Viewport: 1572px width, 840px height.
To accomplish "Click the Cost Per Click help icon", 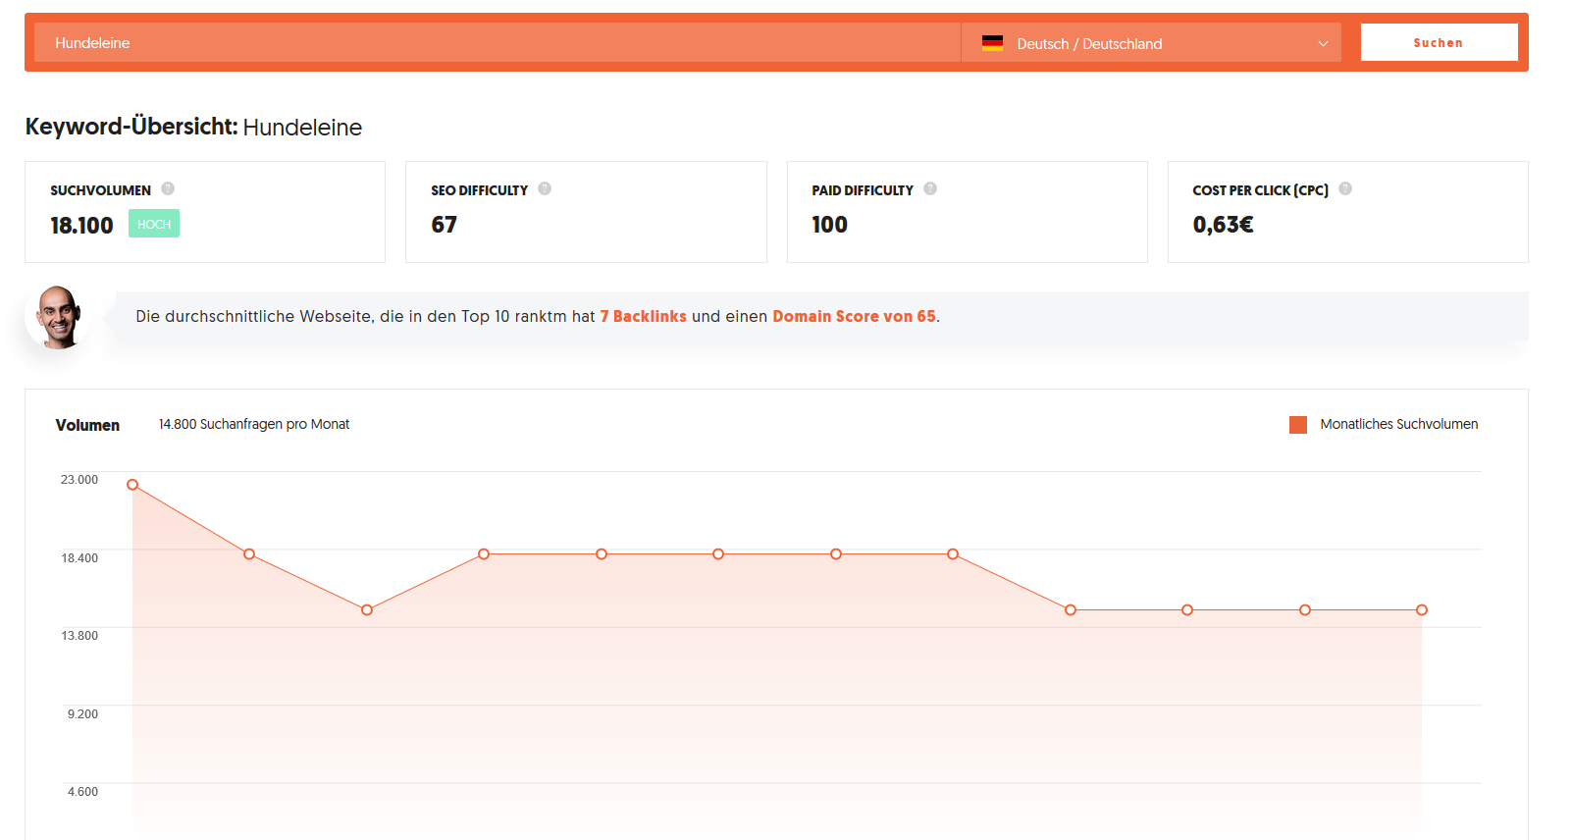I will [x=1345, y=188].
